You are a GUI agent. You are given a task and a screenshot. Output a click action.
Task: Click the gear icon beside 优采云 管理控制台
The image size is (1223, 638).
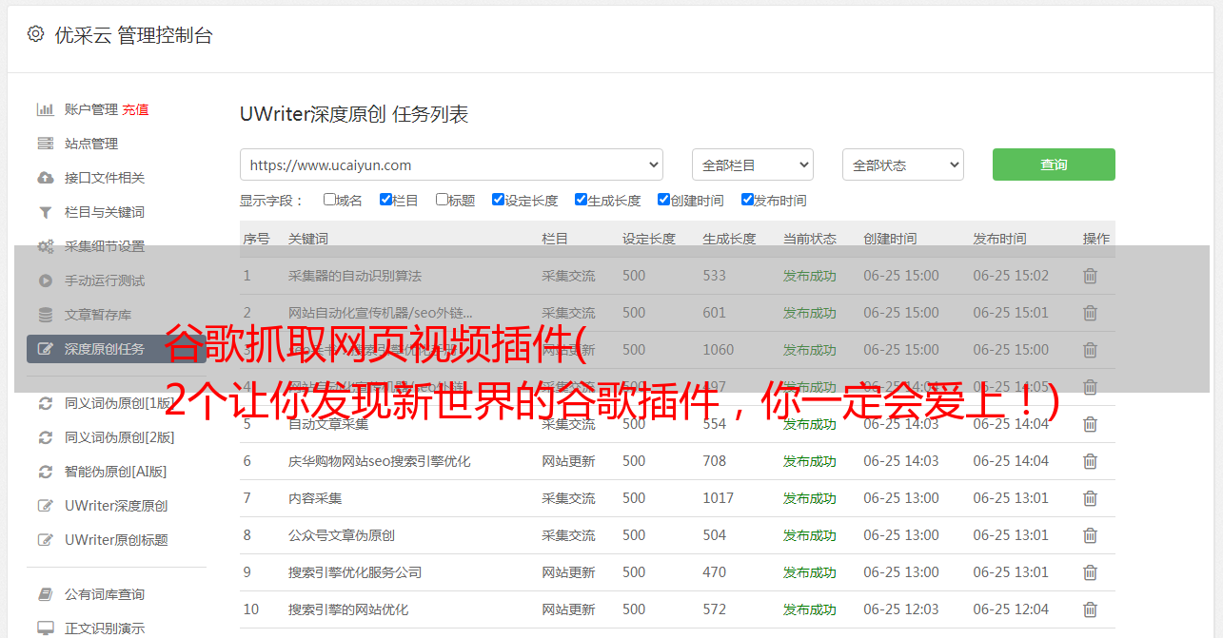point(35,34)
